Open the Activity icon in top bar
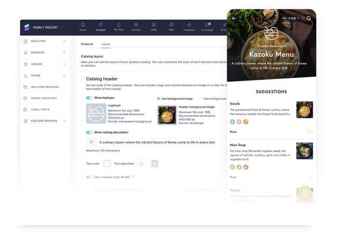The image size is (348, 238). coord(136,25)
